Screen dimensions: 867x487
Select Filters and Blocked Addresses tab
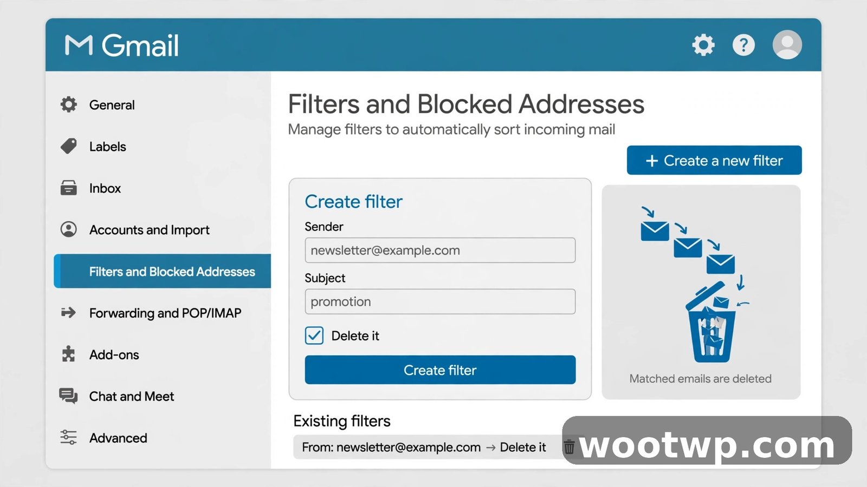[x=163, y=271]
